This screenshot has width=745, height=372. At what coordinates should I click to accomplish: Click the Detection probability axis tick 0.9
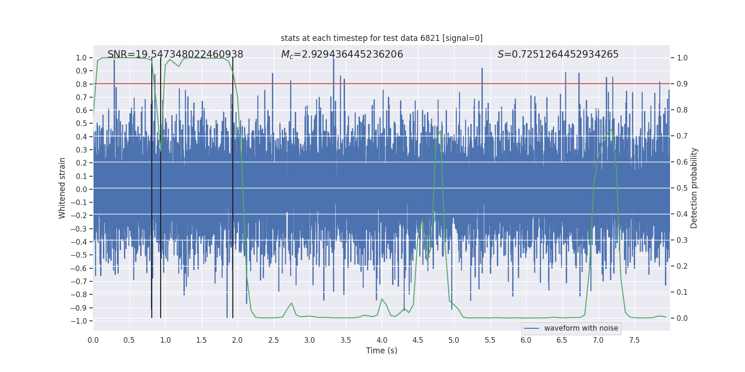[682, 84]
